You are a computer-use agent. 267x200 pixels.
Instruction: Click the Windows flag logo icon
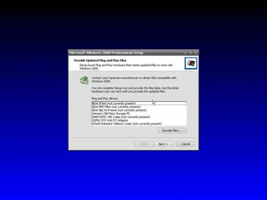pyautogui.click(x=191, y=63)
